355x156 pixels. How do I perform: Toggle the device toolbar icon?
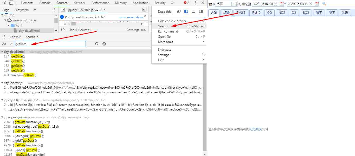(x=11, y=3)
